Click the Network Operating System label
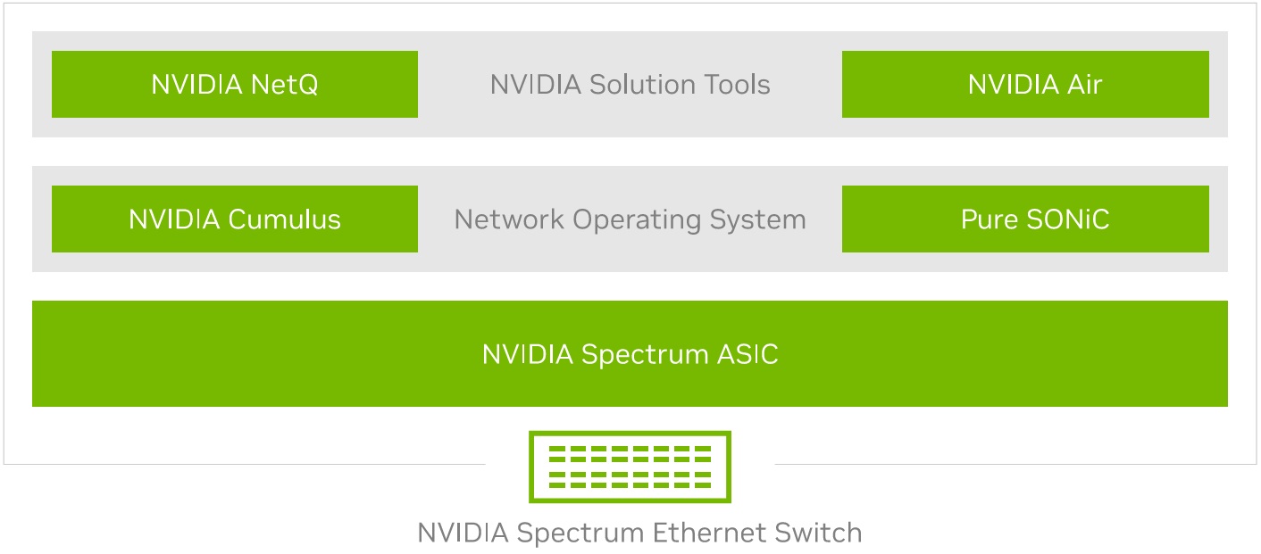The width and height of the screenshot is (1261, 554). (630, 219)
